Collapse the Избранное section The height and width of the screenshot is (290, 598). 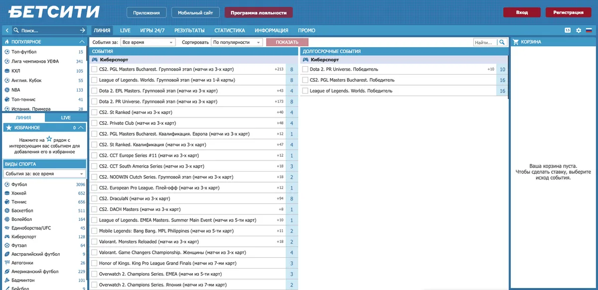(81, 128)
